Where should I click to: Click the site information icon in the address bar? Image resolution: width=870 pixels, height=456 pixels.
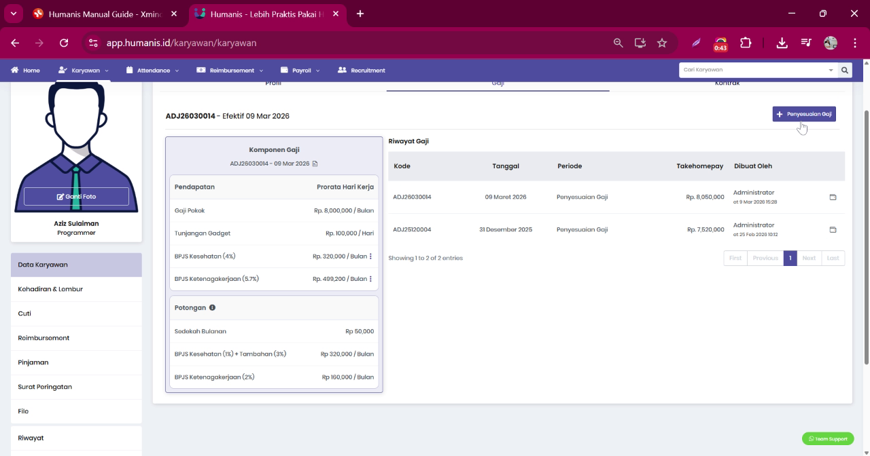[94, 43]
